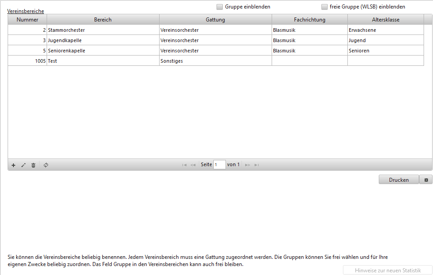
Task: Sort table by Bereich column header
Action: pos(103,20)
